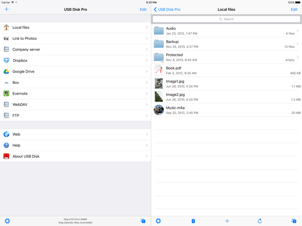Open the settings gear in the right pane
302x226 pixels.
(x=158, y=221)
